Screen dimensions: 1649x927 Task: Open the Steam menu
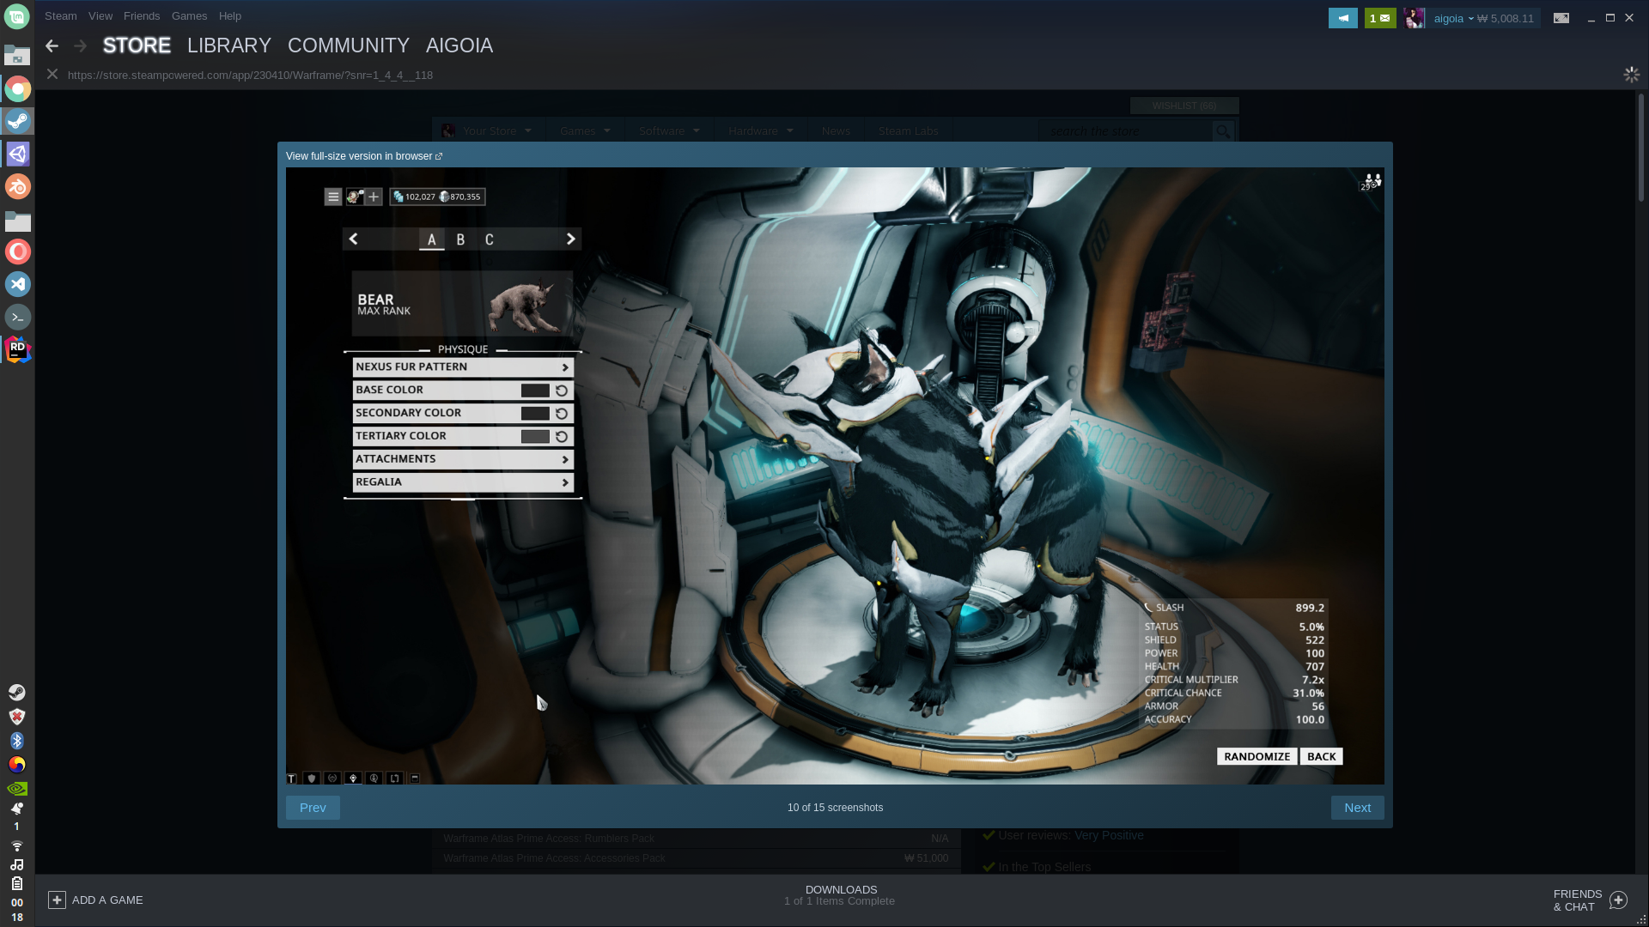point(60,16)
